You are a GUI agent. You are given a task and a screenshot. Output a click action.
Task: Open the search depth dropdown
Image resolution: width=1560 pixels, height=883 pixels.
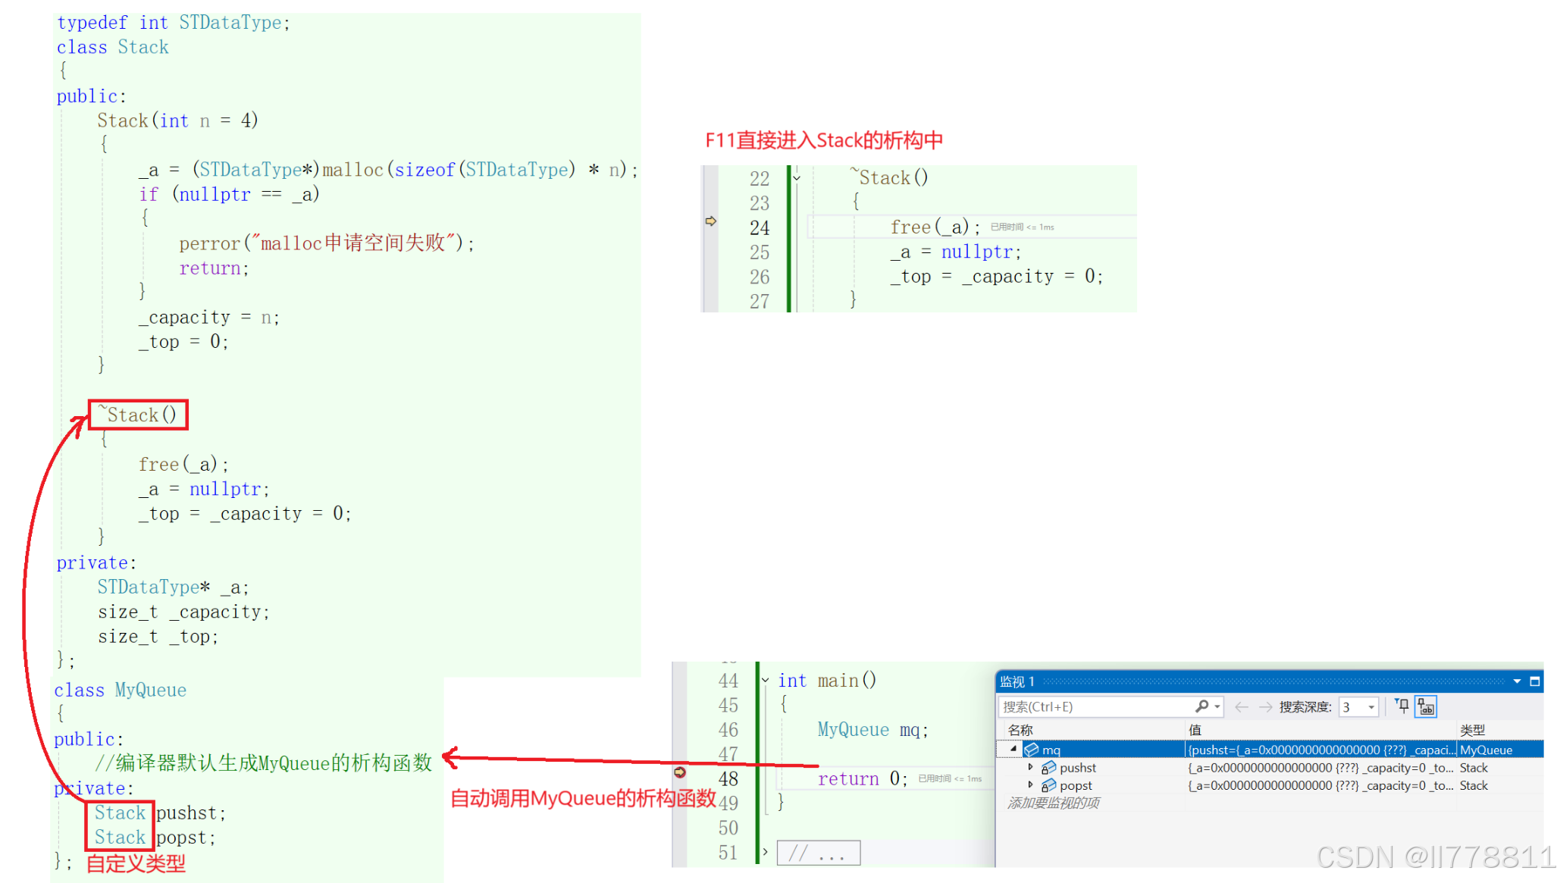point(1371,706)
